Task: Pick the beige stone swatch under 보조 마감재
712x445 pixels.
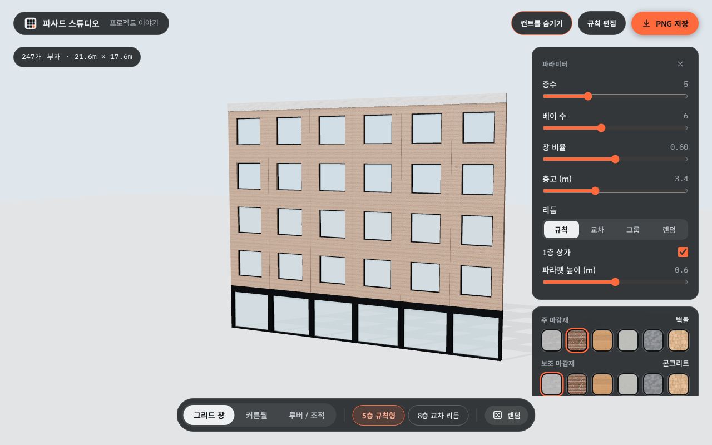Action: (679, 384)
